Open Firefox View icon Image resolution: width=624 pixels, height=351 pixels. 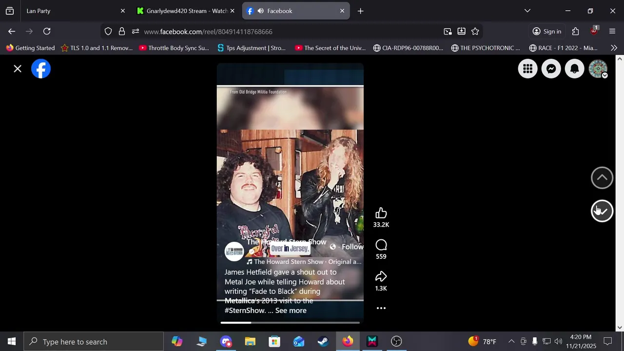tap(10, 11)
